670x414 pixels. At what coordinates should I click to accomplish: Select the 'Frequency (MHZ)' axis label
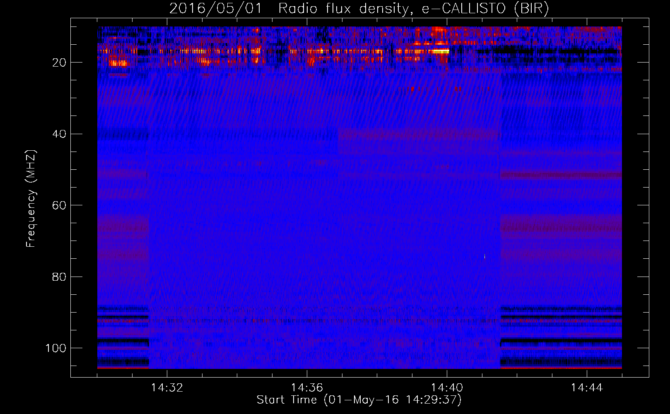pos(31,199)
